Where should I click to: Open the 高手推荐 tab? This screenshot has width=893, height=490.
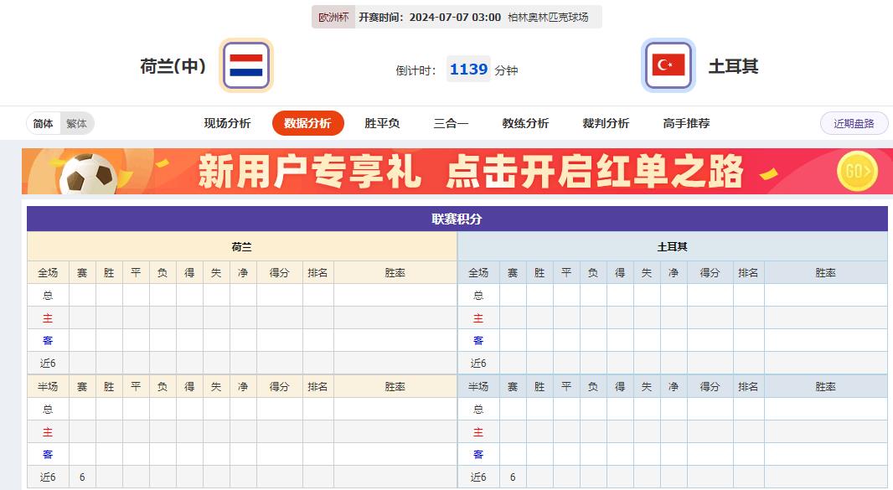coord(685,122)
